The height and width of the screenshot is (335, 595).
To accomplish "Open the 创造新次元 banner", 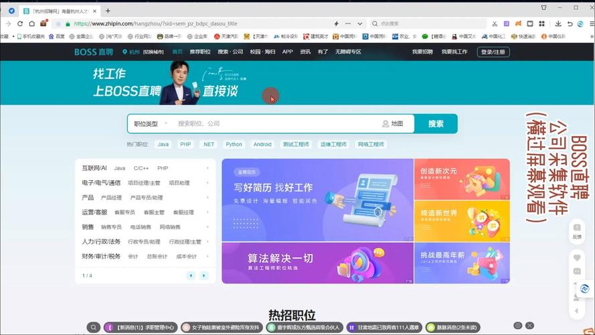I will point(462,180).
